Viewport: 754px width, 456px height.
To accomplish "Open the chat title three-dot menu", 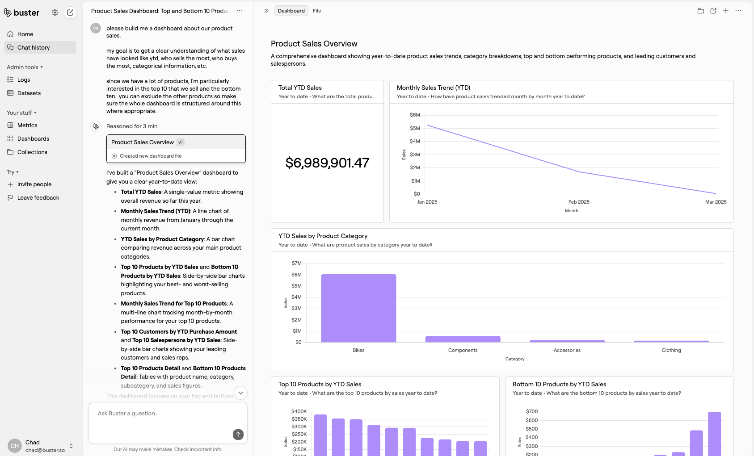I will pyautogui.click(x=240, y=11).
